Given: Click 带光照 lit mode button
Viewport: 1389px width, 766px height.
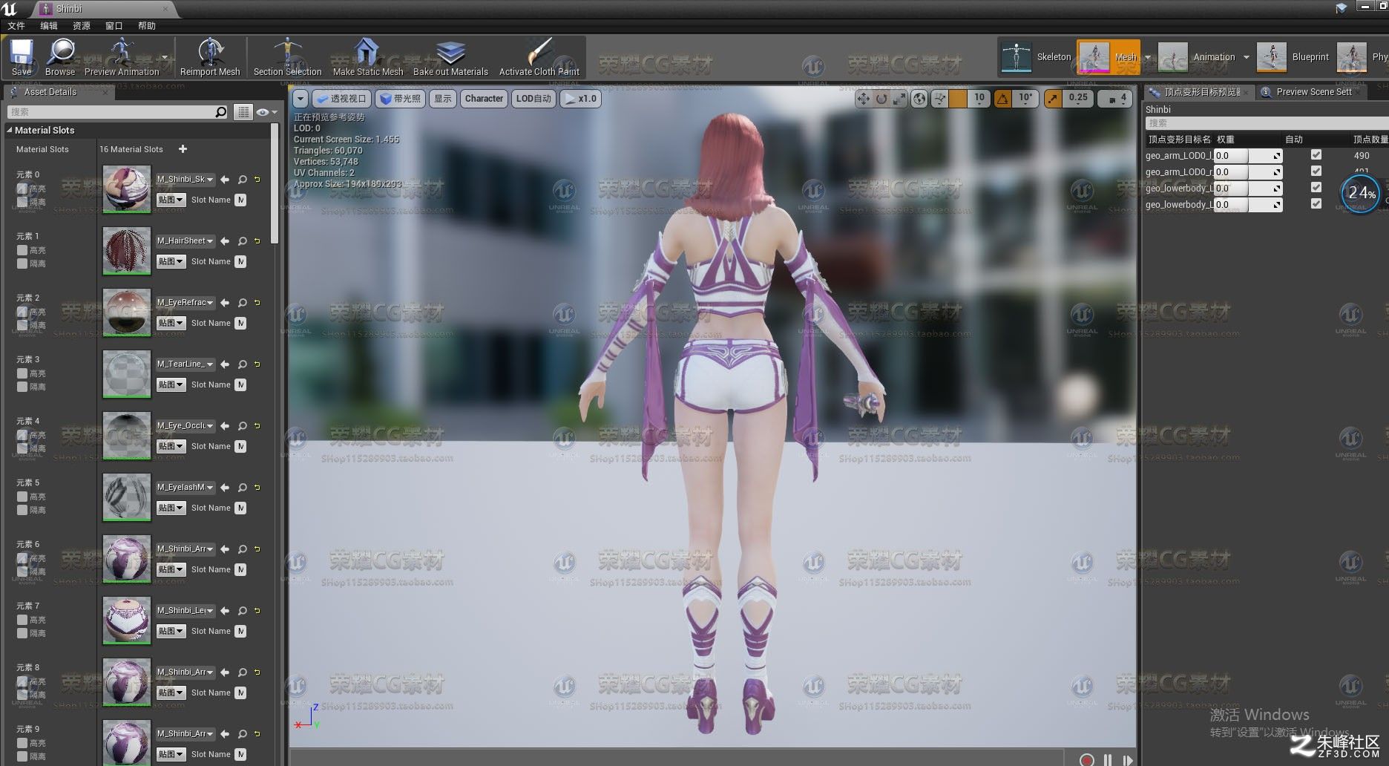Looking at the screenshot, I should [401, 99].
